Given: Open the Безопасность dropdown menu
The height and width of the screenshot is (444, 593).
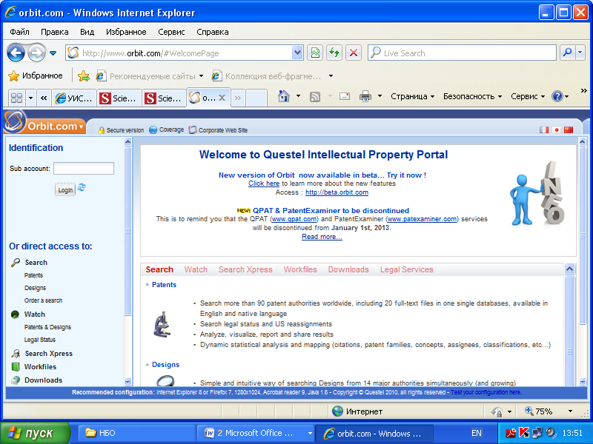Looking at the screenshot, I should pyautogui.click(x=473, y=97).
